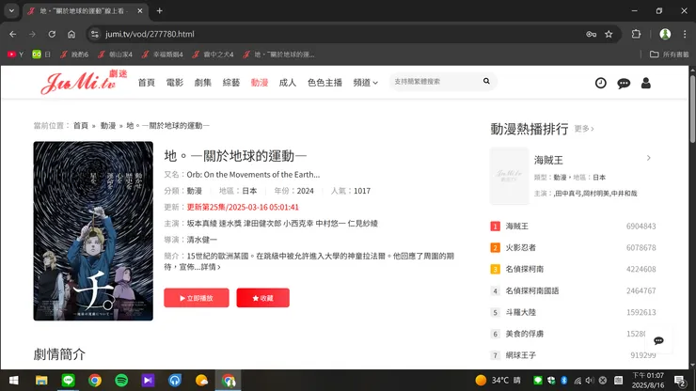
Task: Open messages speech bubble icon in header
Action: point(624,83)
